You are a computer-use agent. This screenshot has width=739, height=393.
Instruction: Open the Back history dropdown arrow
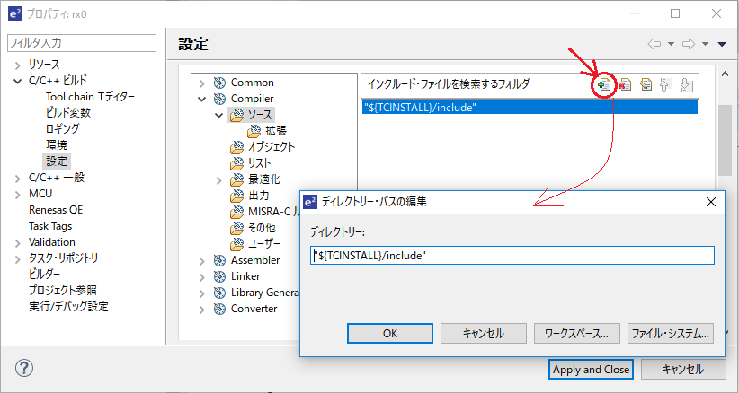click(x=671, y=44)
